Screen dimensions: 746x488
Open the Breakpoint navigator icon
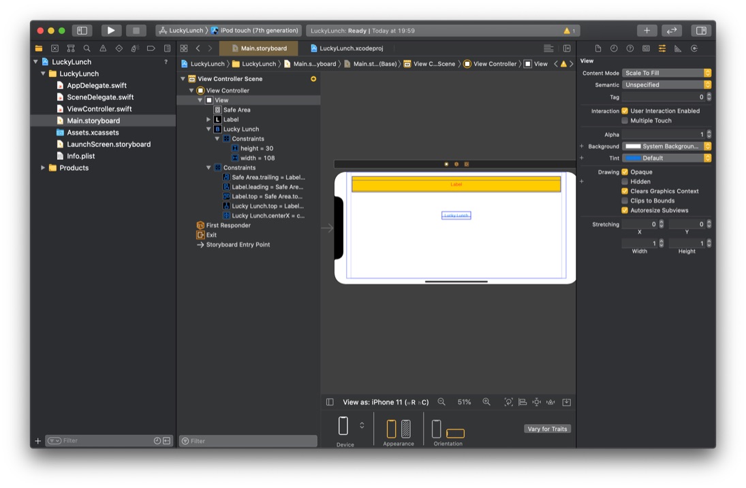coord(151,48)
